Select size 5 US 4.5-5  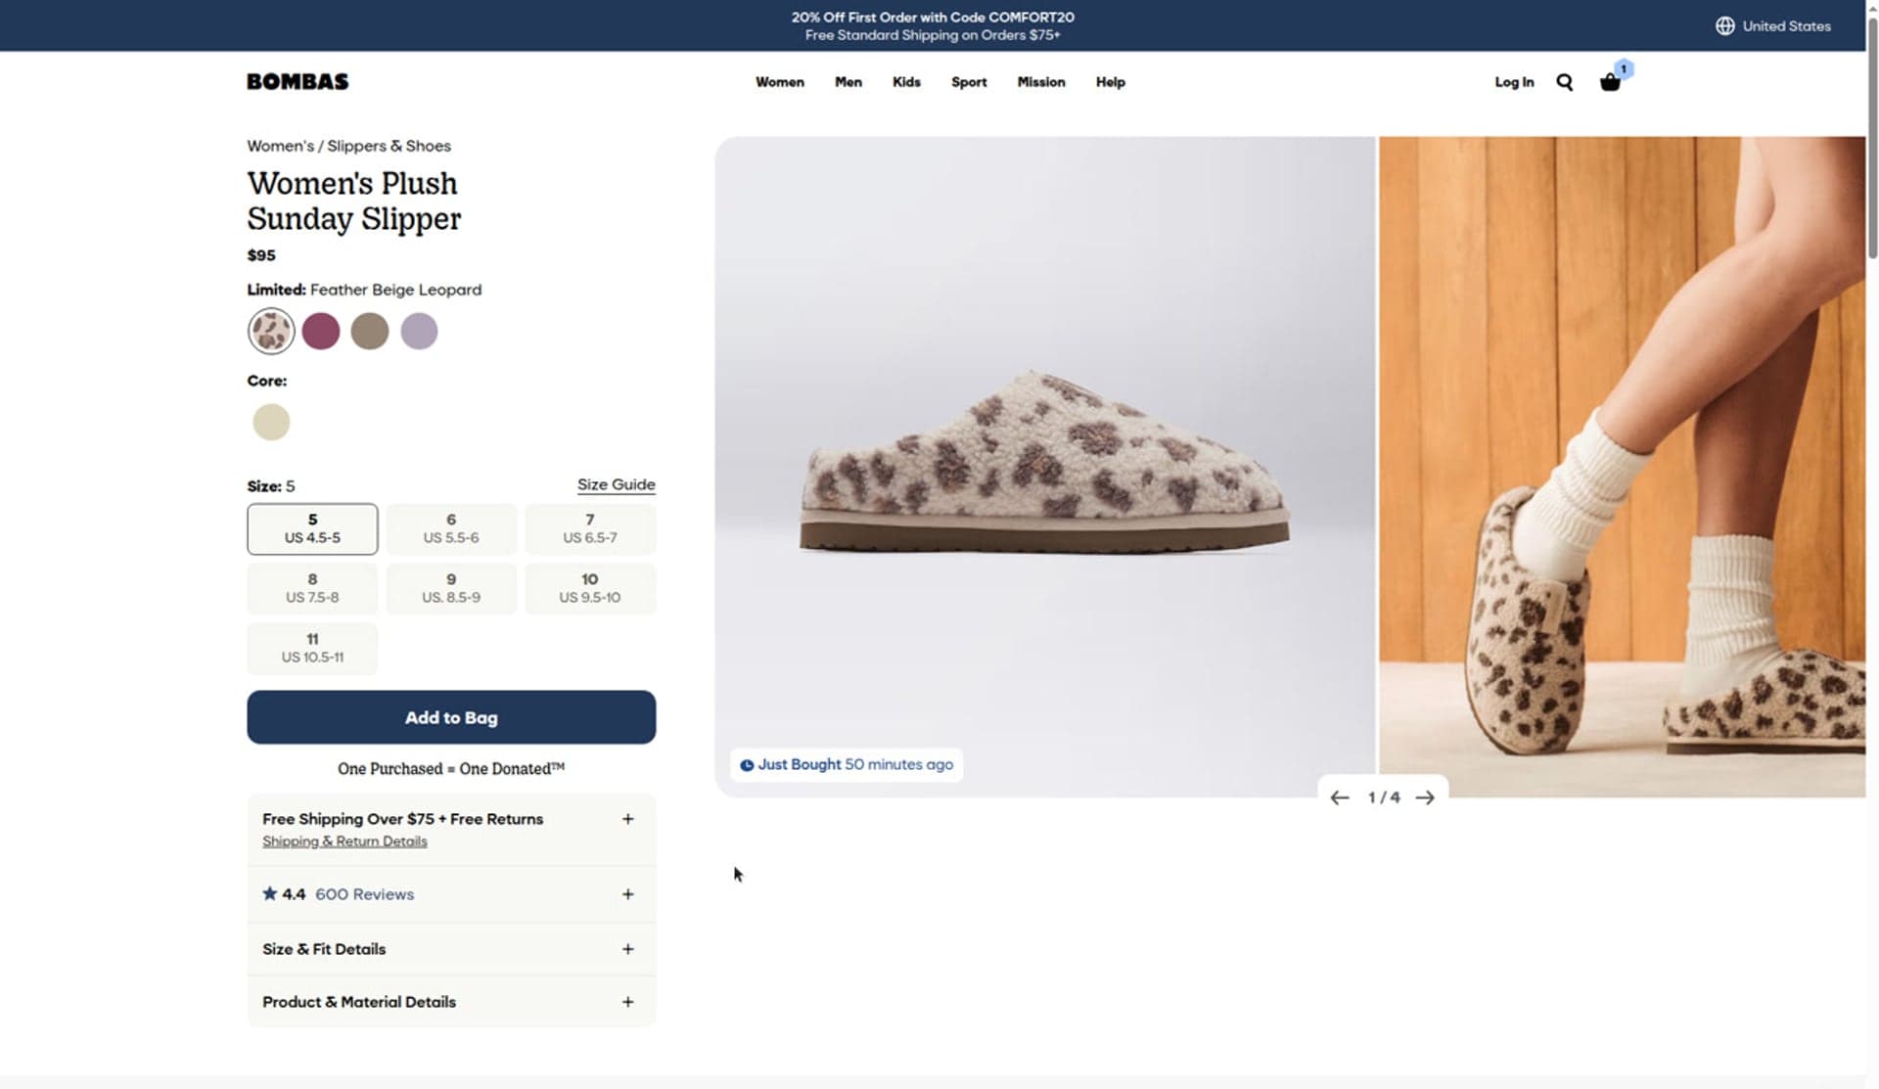312,529
